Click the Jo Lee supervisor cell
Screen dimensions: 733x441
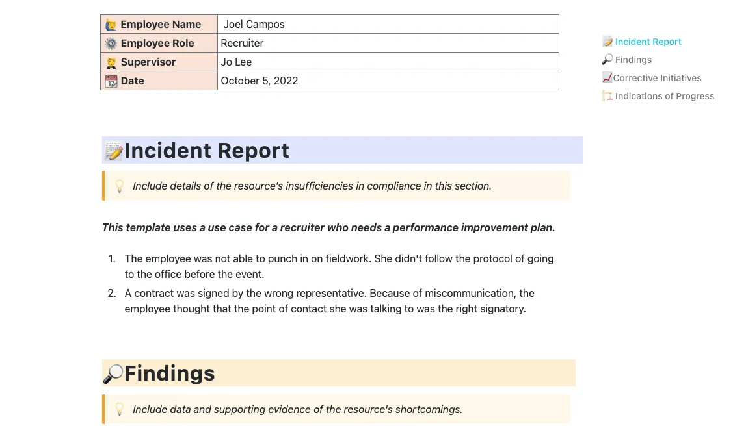(388, 62)
